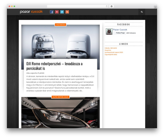Open the DJI Romo robotporszívó article title
The image size is (164, 138).
[x=54, y=66]
